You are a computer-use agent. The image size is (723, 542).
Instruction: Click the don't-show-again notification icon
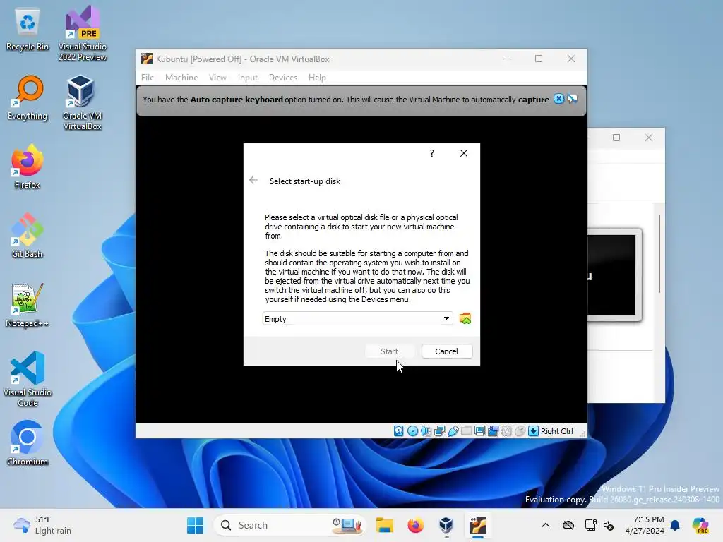tap(572, 99)
